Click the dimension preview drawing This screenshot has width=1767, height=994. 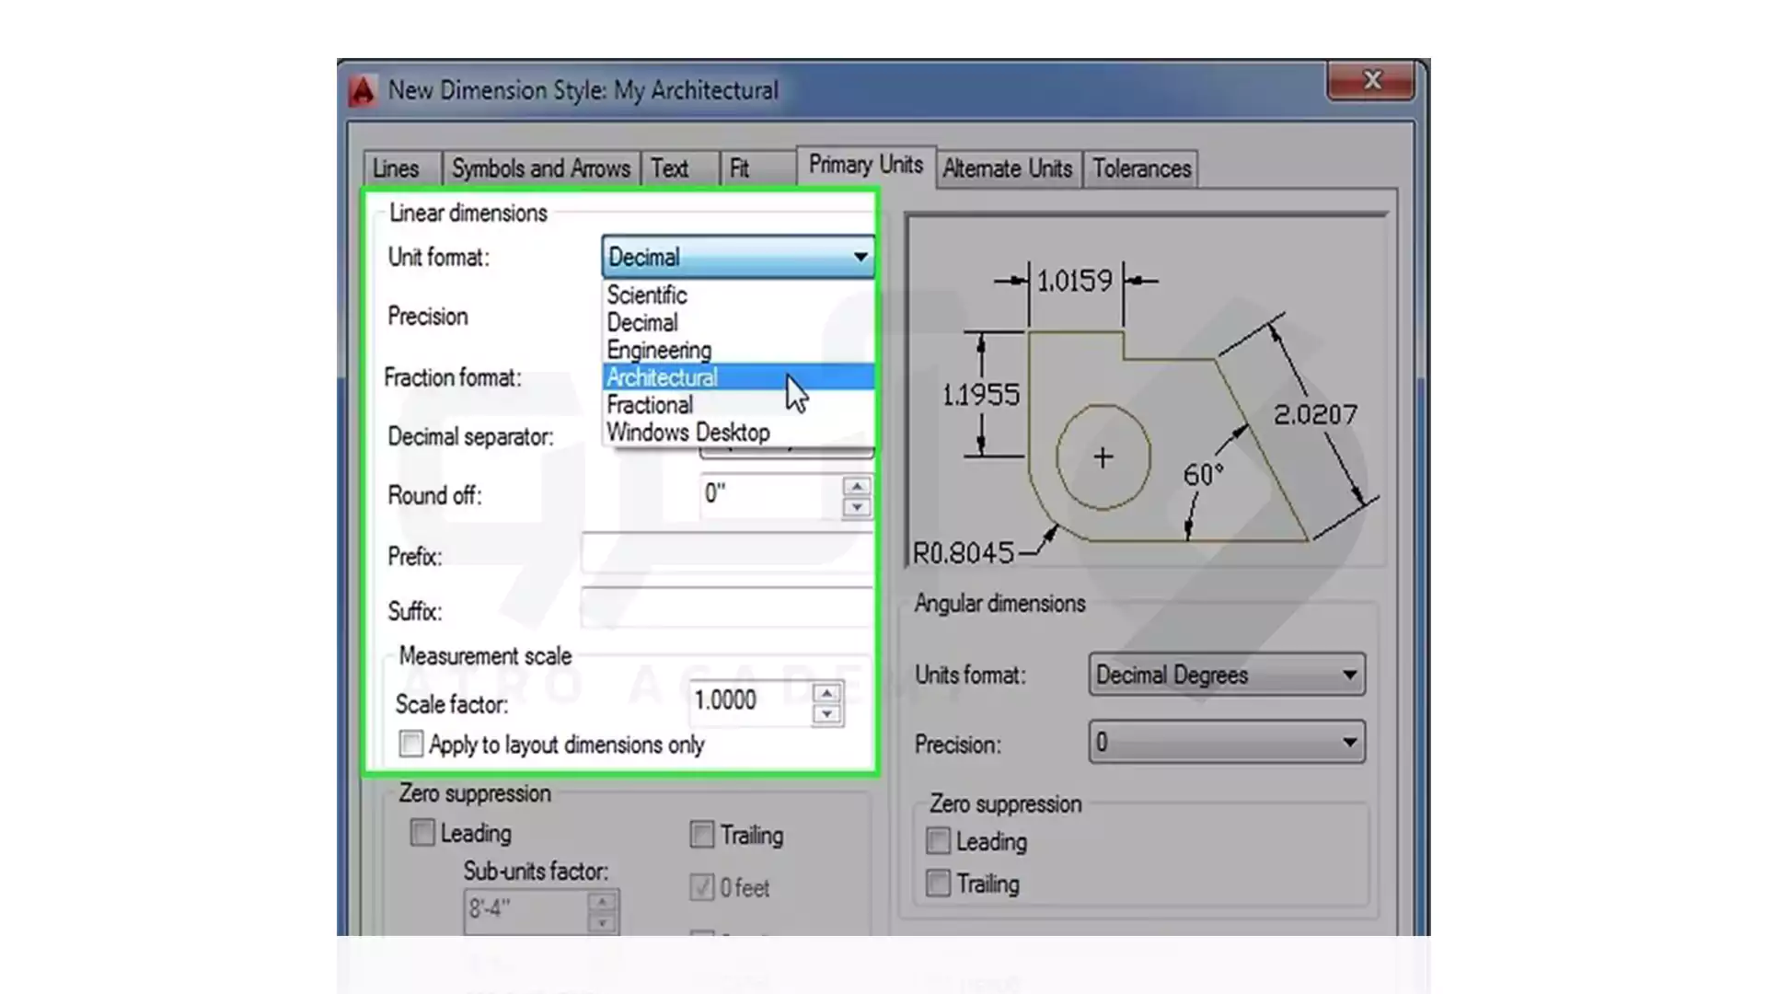tap(1146, 389)
